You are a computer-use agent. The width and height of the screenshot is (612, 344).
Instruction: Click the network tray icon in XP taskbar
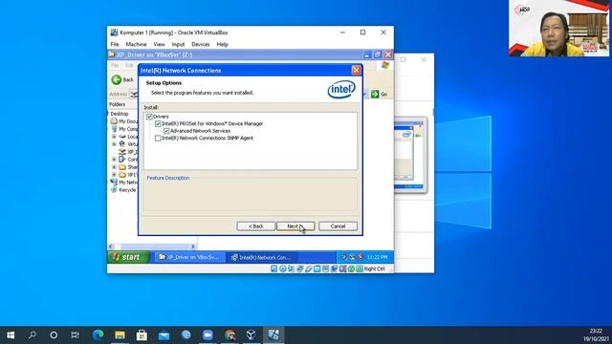pyautogui.click(x=352, y=257)
